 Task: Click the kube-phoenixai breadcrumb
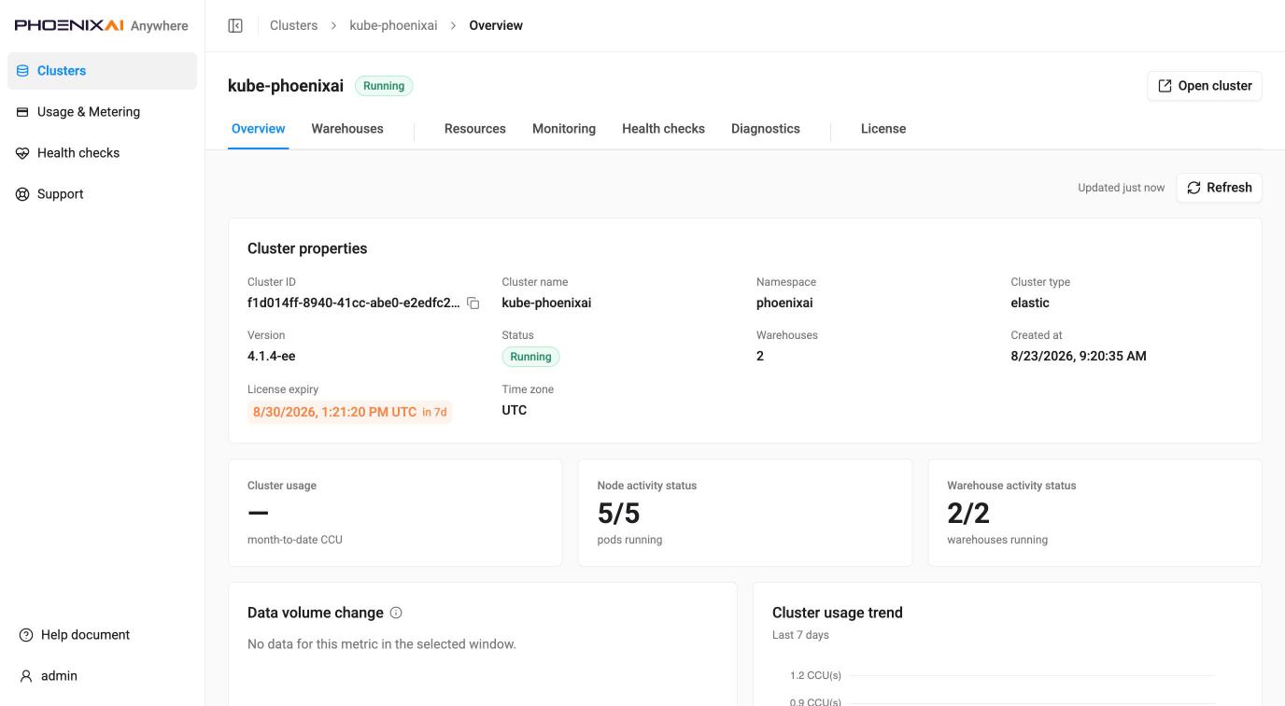(x=393, y=25)
